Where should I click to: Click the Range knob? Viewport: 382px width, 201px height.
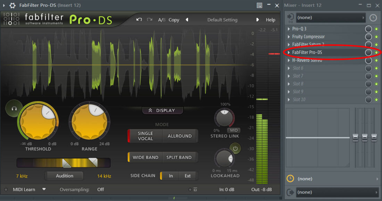89,122
